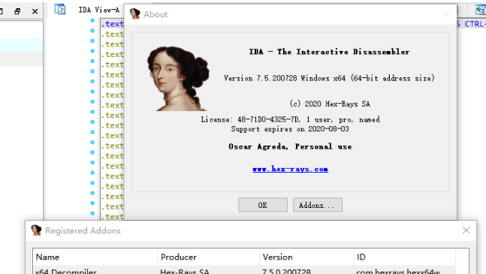The height and width of the screenshot is (274, 486).
Task: Click the About dialog portrait image
Action: pos(178,79)
